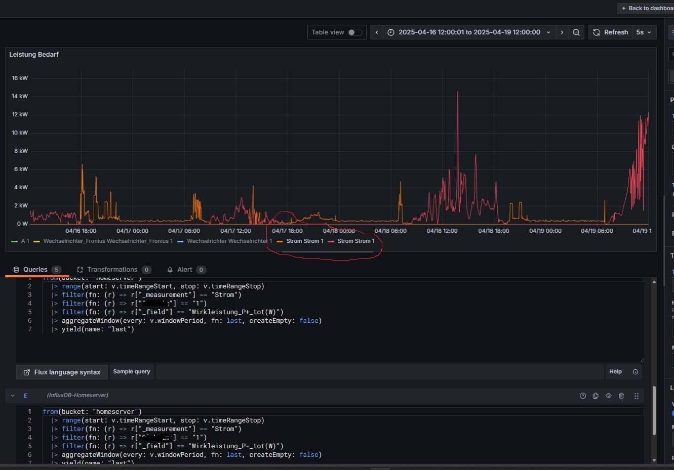This screenshot has width=674, height=470.
Task: Collapse query E with the chevron
Action: [x=13, y=396]
